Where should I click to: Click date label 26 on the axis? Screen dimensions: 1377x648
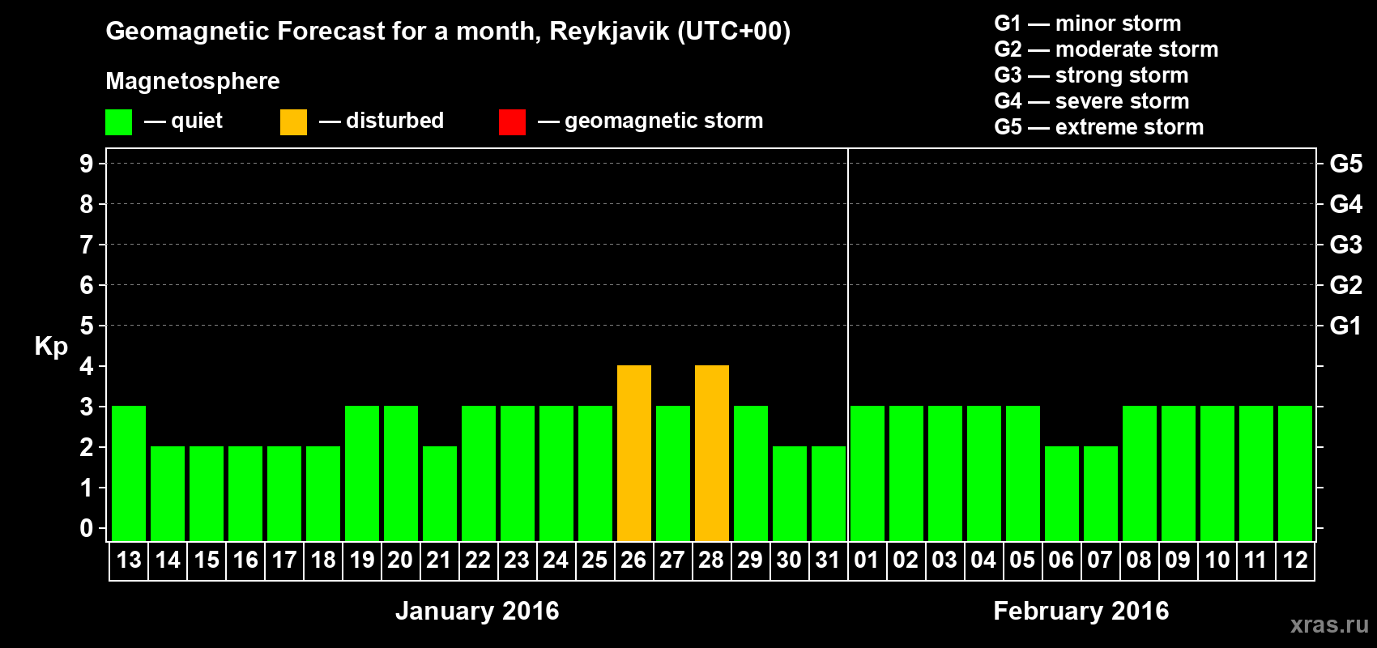tap(634, 560)
